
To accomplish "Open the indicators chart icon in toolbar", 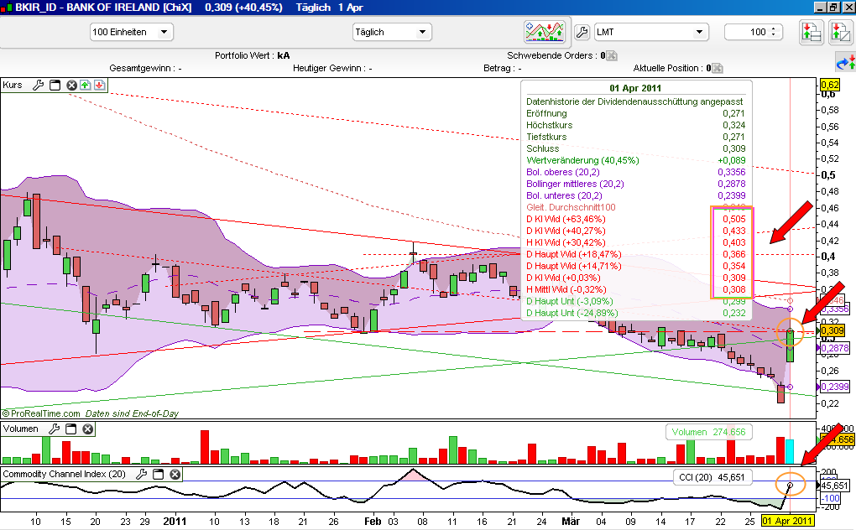I will [x=545, y=32].
